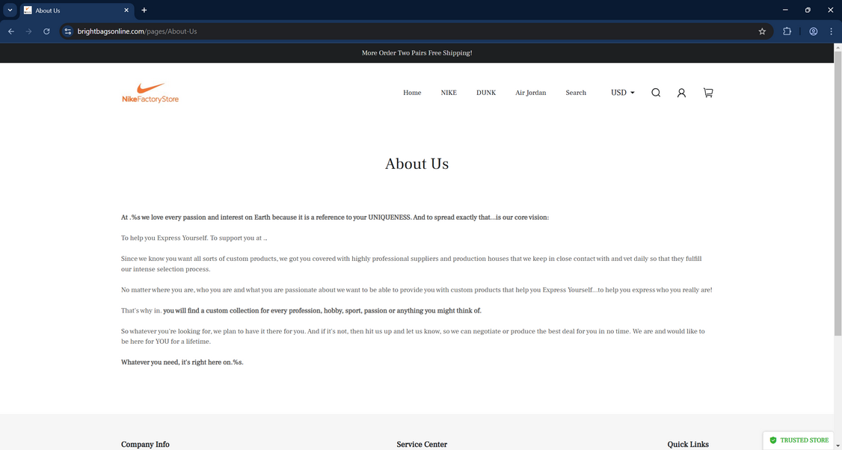Open the tab search dropdown arrow

[10, 10]
